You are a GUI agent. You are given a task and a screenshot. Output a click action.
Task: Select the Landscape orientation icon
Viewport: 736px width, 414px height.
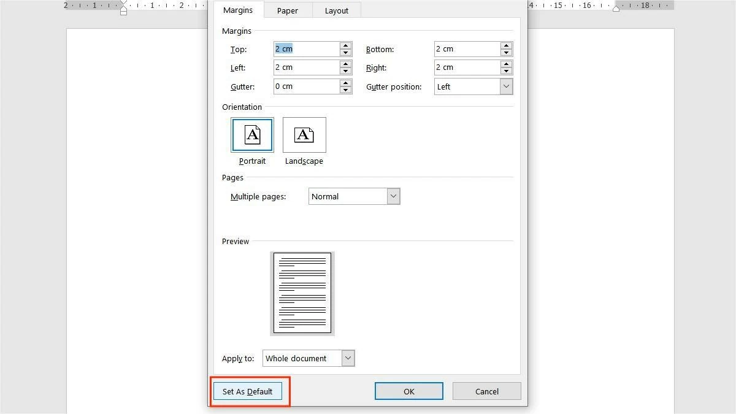point(304,135)
